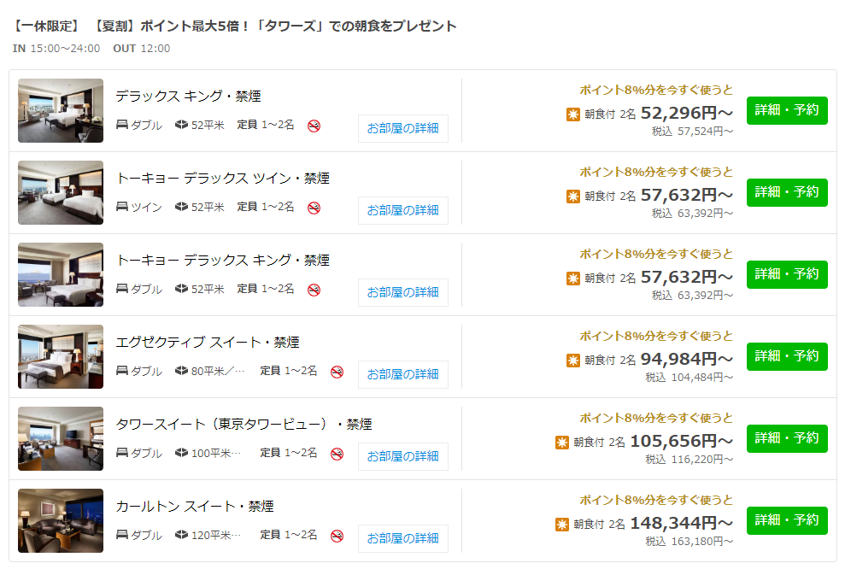Click the ポイント8%分を今すぐ使うと text above 57,632円 twin
Viewport: 845px width, 569px height.
point(656,172)
